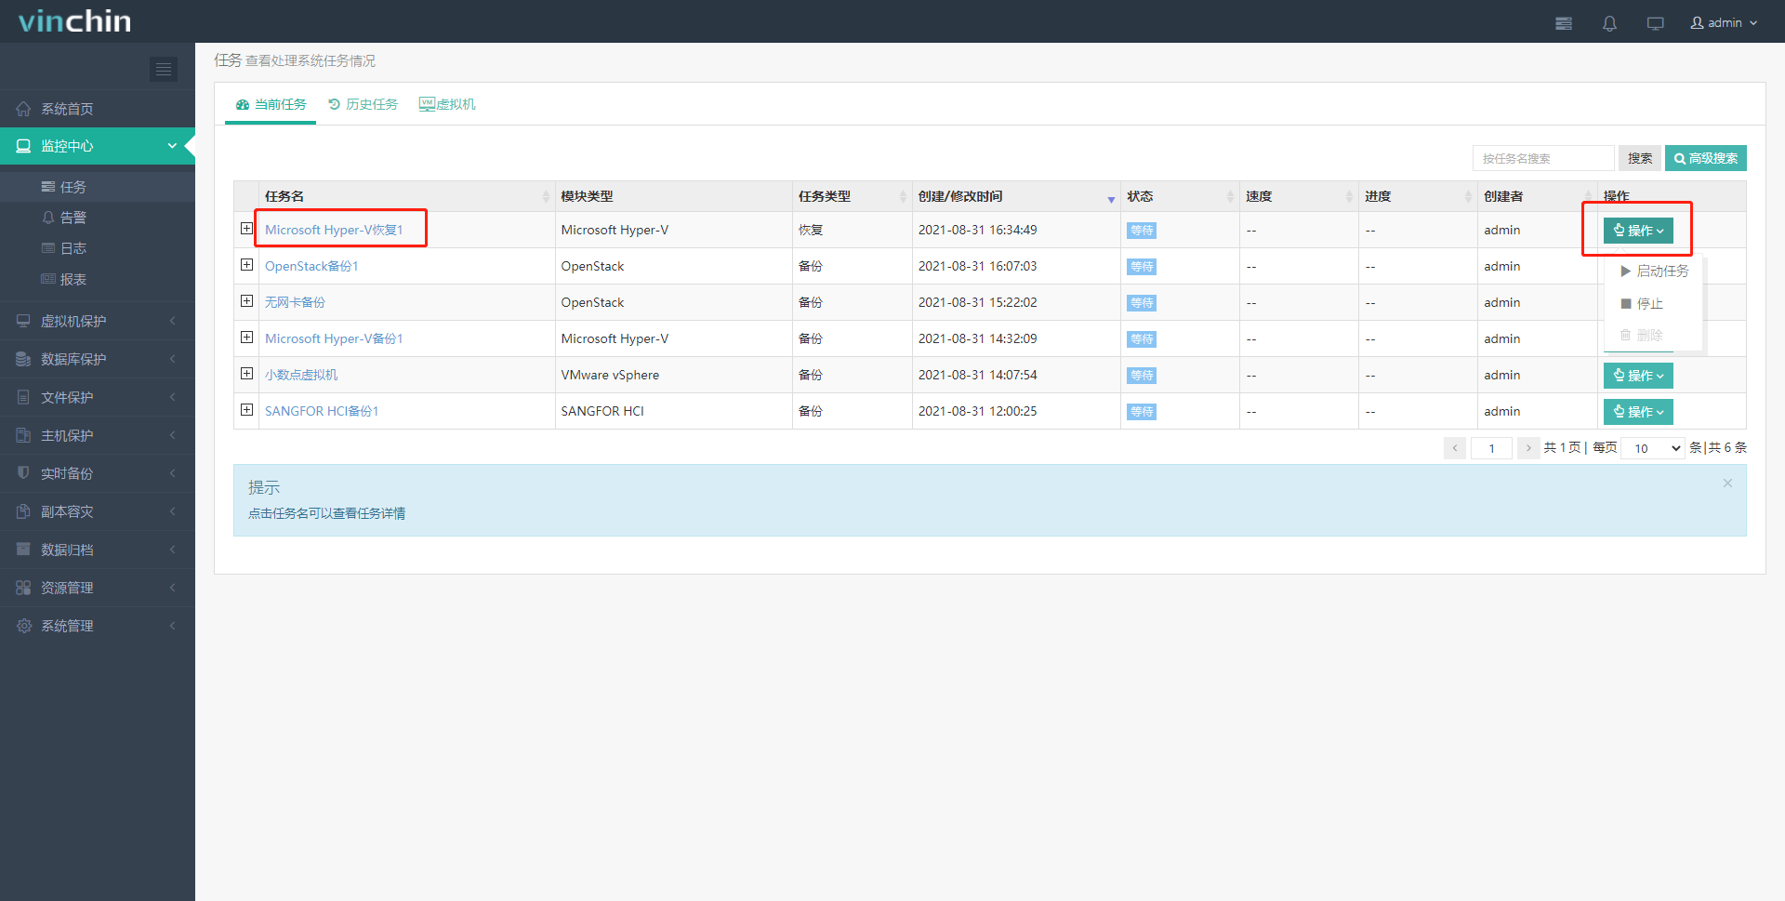This screenshot has height=901, width=1785.
Task: Expand row SANGFOR HCI备份1 plus icon
Action: [x=246, y=410]
